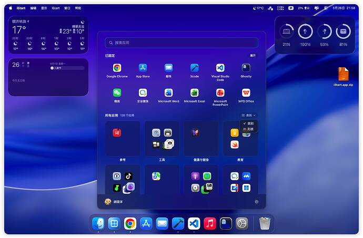The width and height of the screenshot is (363, 238).
Task: Open iStart settings gear at the launcher's bottom right
Action: pos(257,202)
